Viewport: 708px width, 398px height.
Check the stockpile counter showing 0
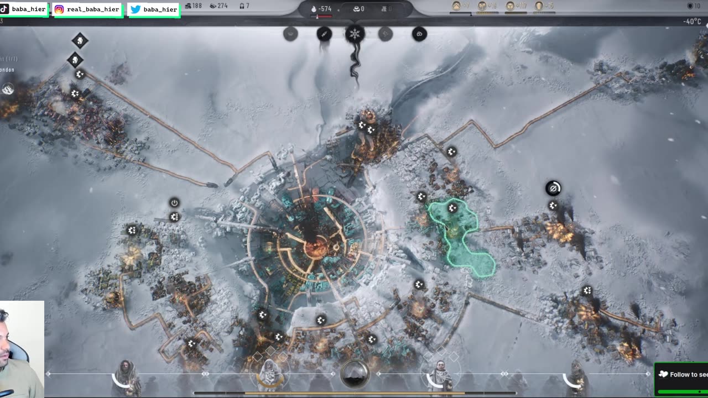[x=358, y=9]
